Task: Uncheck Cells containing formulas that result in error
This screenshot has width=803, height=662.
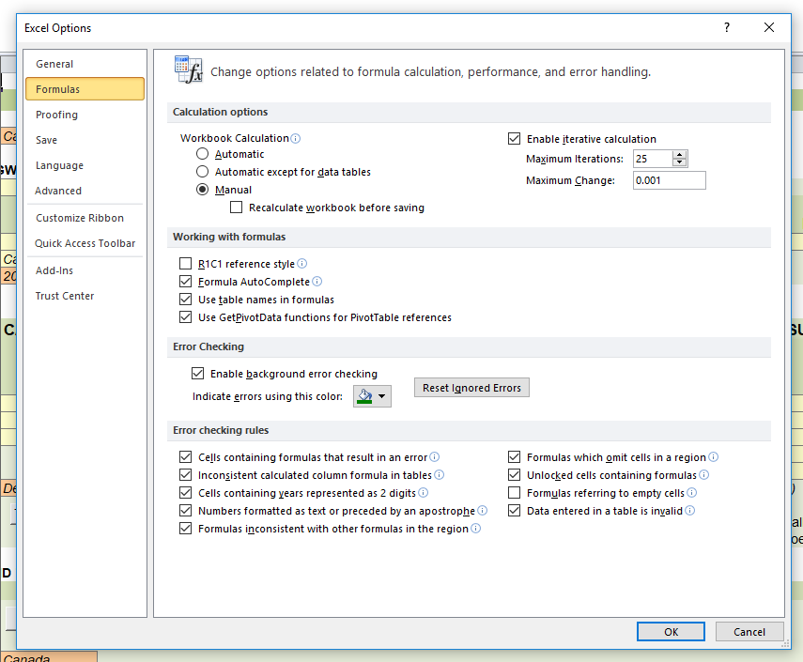Action: (x=185, y=457)
